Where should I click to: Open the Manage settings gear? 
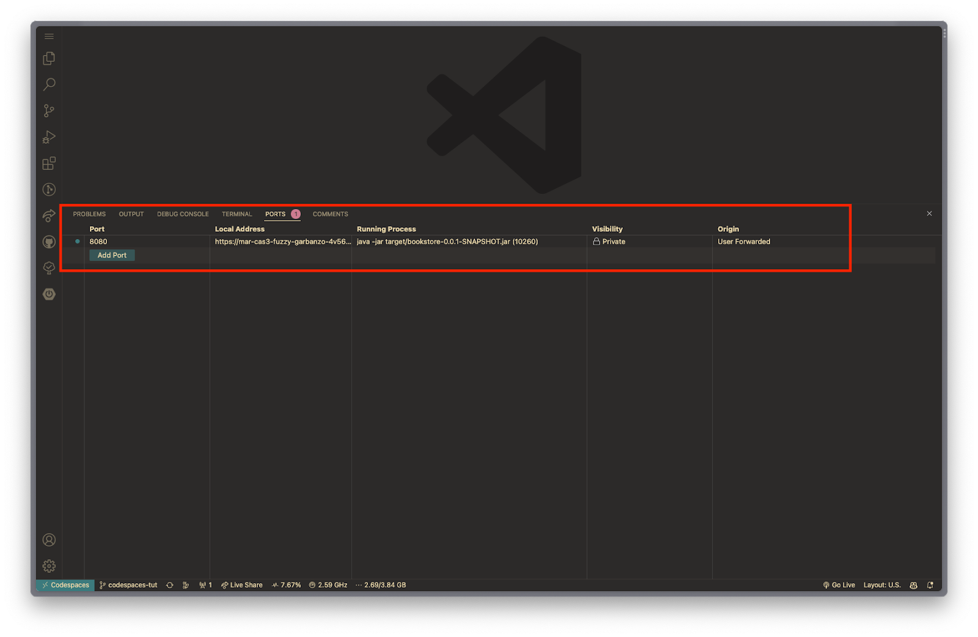[x=49, y=566]
